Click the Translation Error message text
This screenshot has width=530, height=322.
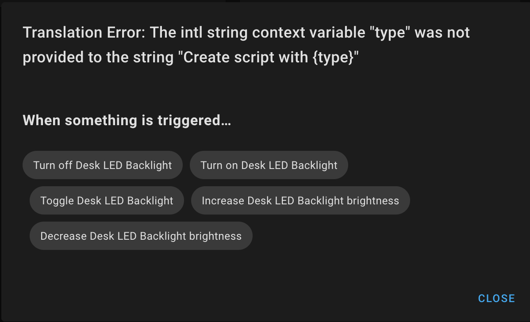tap(246, 44)
